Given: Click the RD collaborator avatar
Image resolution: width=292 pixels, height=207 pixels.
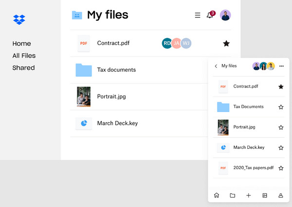Looking at the screenshot, I should (x=166, y=43).
